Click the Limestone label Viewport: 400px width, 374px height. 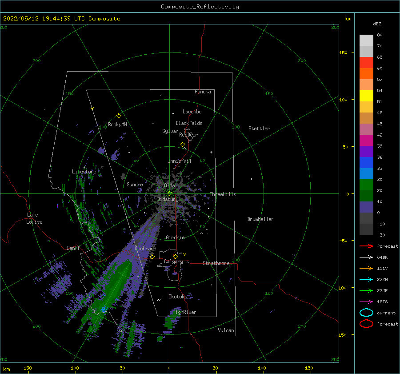point(84,172)
